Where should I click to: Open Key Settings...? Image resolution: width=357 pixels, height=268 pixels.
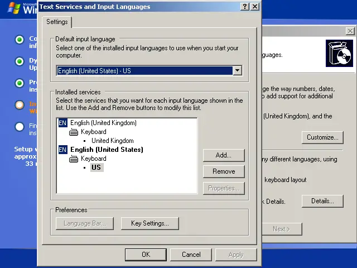(149, 223)
